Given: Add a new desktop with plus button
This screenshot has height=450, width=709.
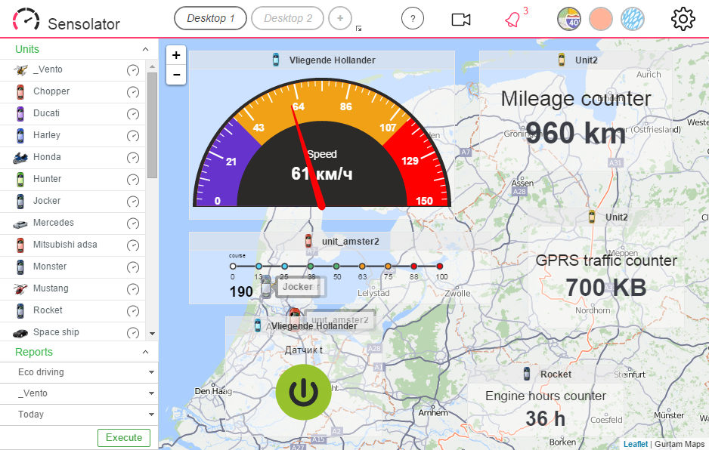Looking at the screenshot, I should (340, 18).
